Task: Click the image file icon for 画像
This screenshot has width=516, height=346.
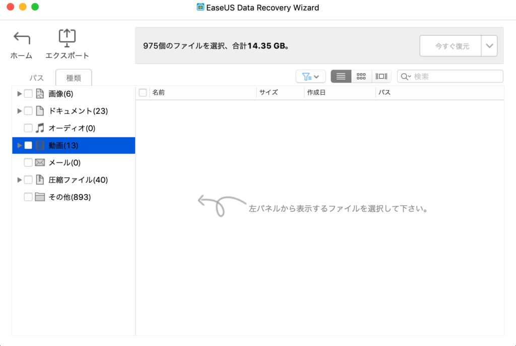Action: tap(40, 94)
